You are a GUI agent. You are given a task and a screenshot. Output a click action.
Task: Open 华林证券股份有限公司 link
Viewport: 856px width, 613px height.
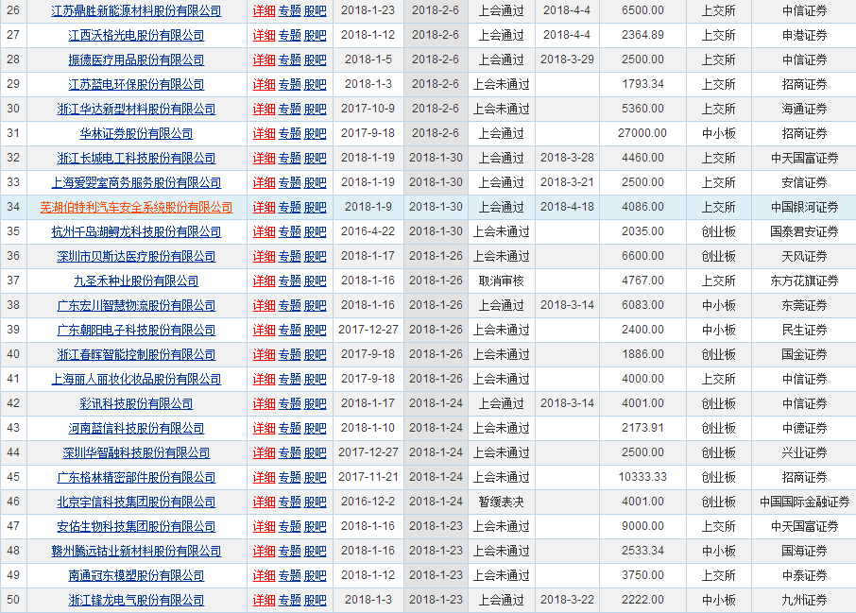pos(136,134)
